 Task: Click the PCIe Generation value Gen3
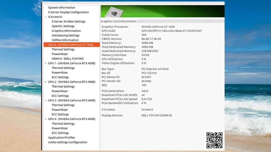pos(145,91)
